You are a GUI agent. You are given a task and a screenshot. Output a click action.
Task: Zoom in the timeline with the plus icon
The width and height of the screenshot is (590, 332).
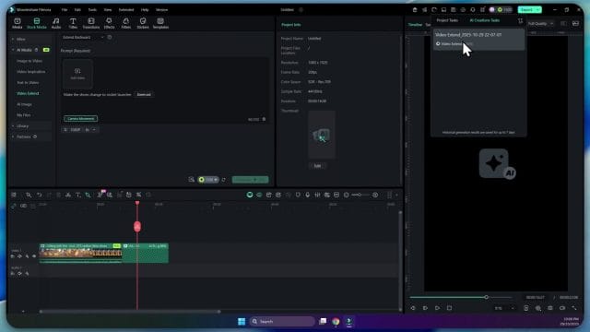pyautogui.click(x=375, y=195)
